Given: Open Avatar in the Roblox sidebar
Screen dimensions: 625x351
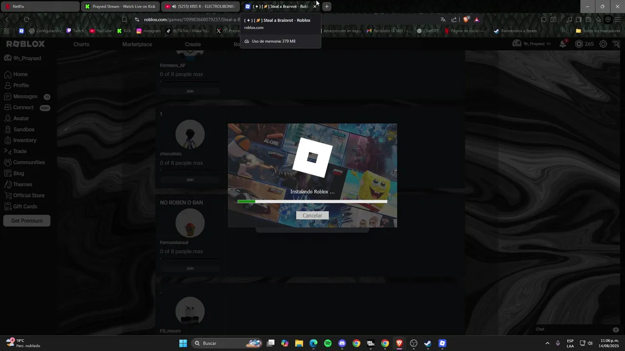Looking at the screenshot, I should pyautogui.click(x=17, y=118).
